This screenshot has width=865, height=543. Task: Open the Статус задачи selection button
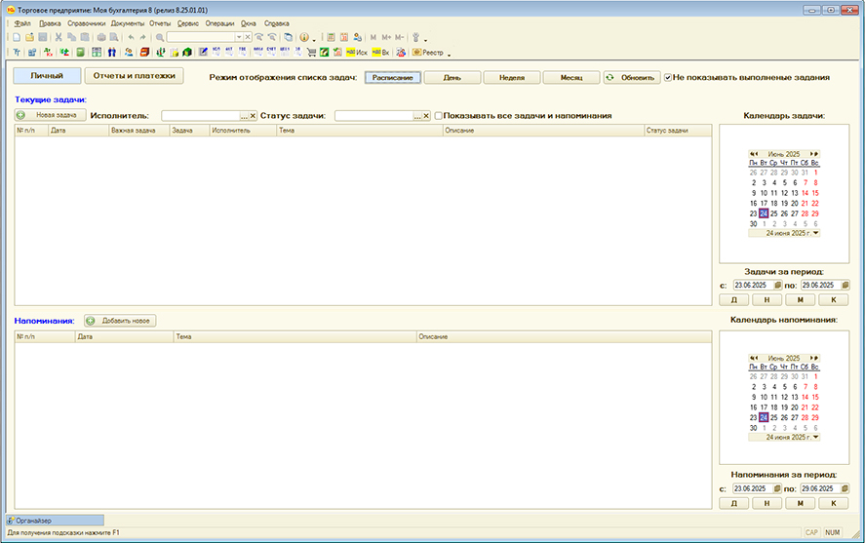click(417, 116)
